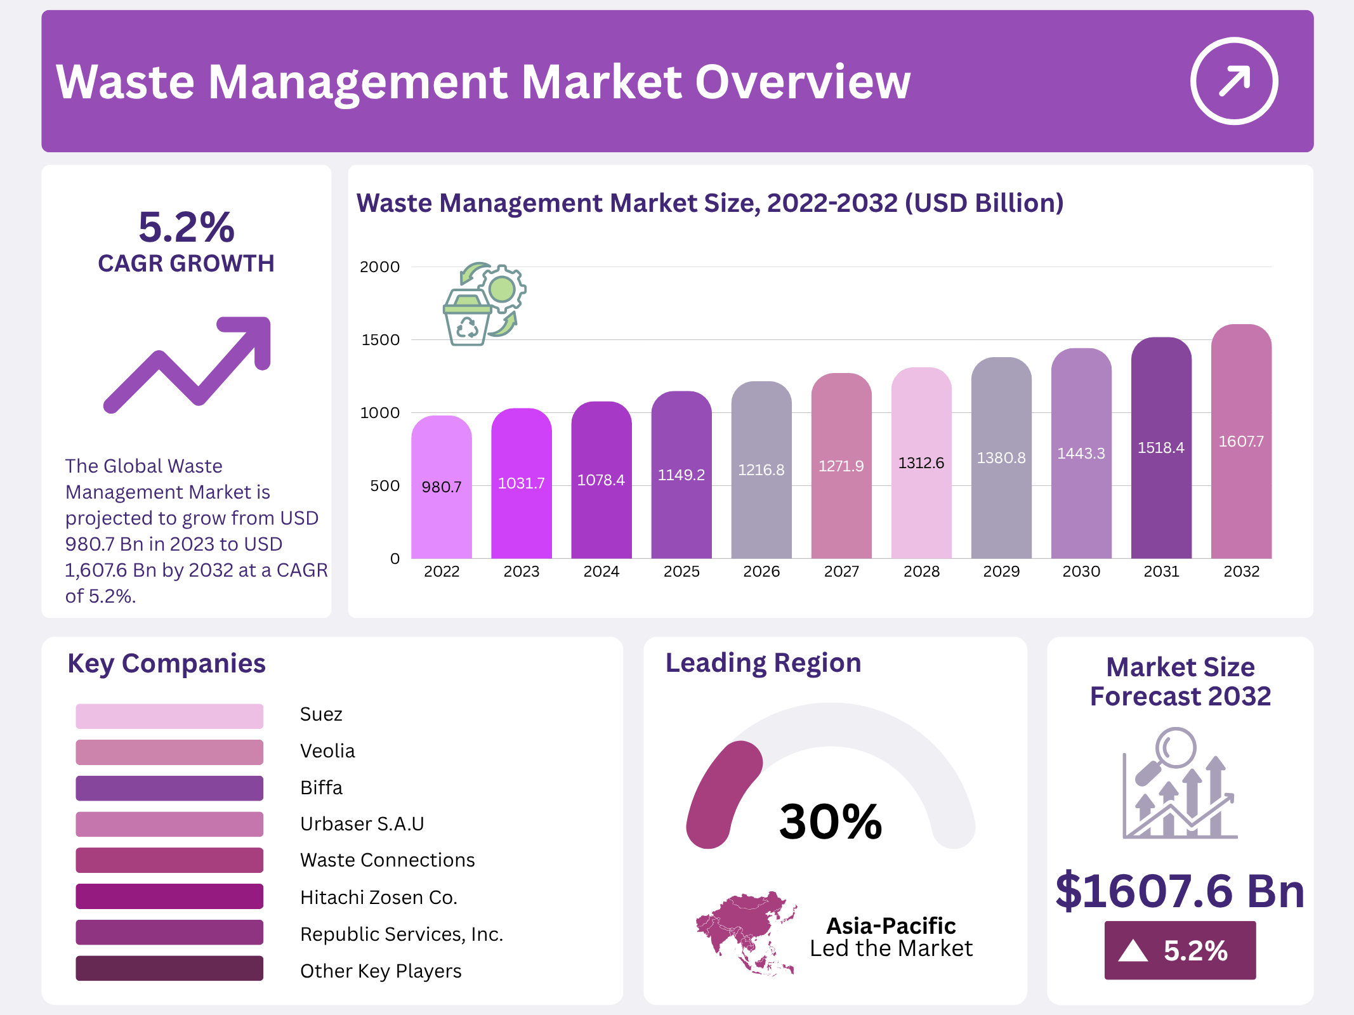Click the circled arrow icon in header
The image size is (1354, 1015).
click(1233, 81)
